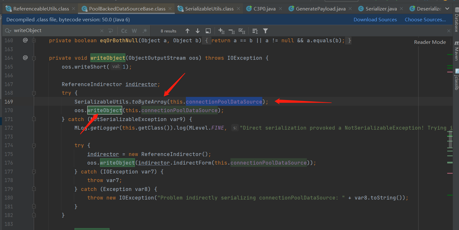This screenshot has height=230, width=459.
Task: Click highlighted writeObject on line 164
Action: pyautogui.click(x=108, y=58)
